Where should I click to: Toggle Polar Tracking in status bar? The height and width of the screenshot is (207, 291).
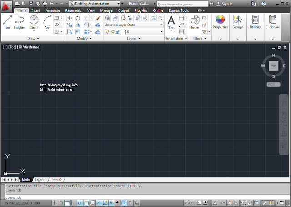pyautogui.click(x=80, y=203)
